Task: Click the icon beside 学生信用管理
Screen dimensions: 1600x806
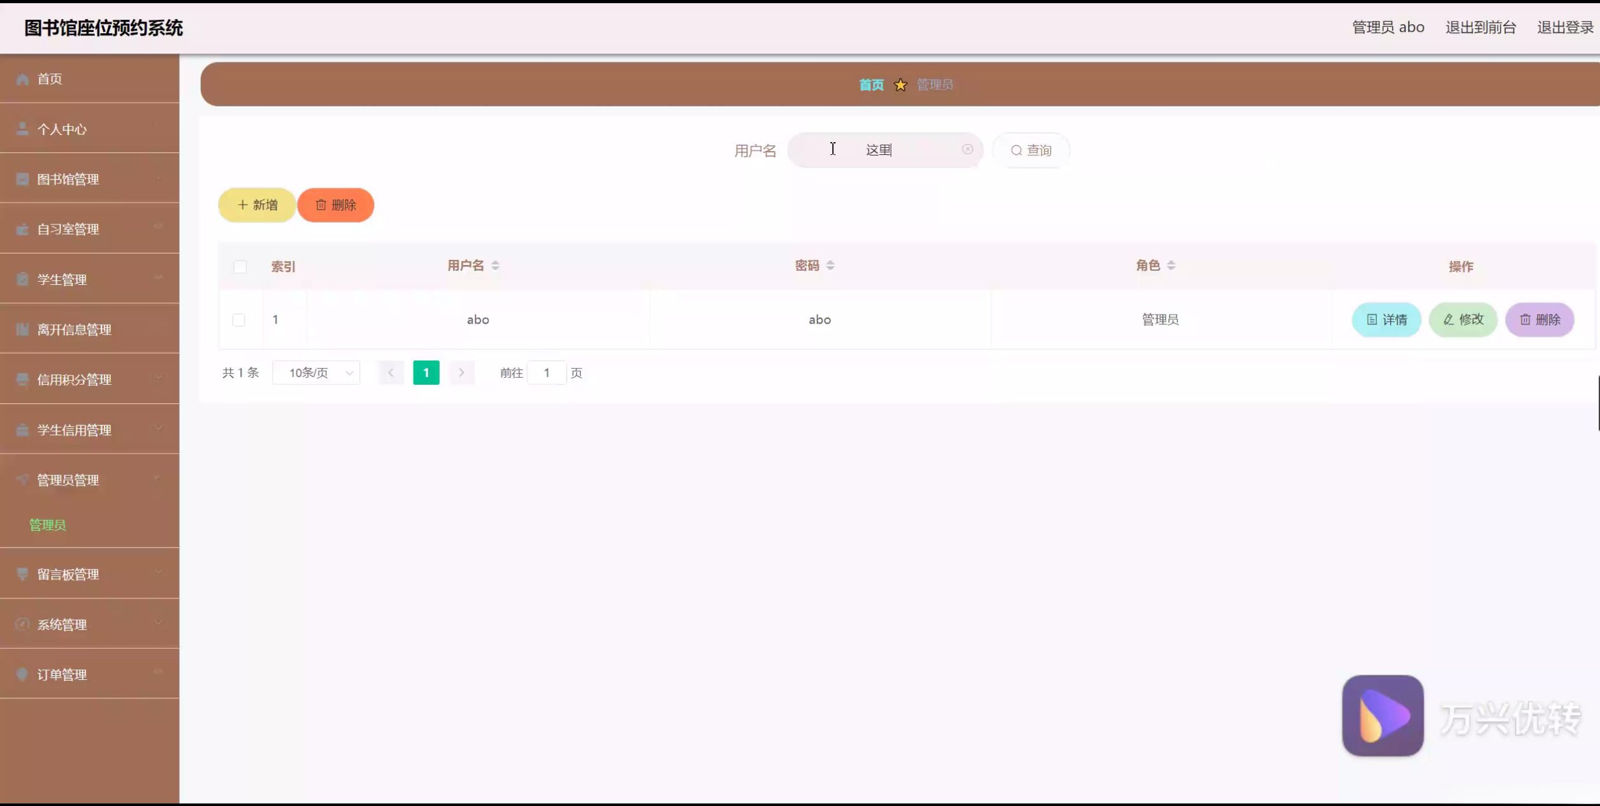Action: coord(22,430)
